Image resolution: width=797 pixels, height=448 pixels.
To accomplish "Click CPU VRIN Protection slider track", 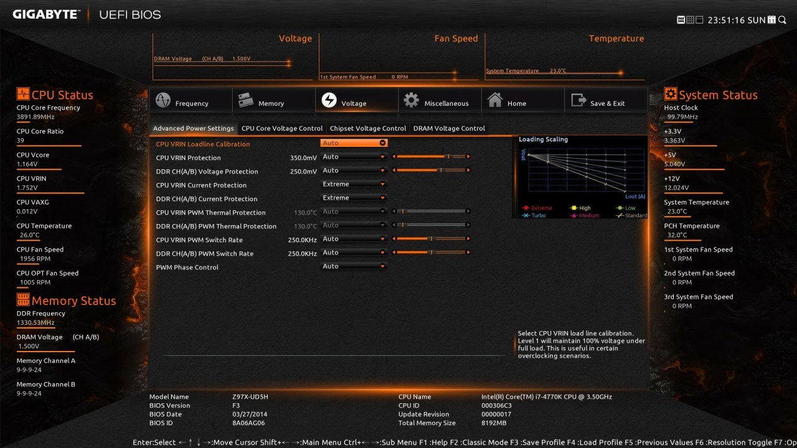I will coord(431,157).
